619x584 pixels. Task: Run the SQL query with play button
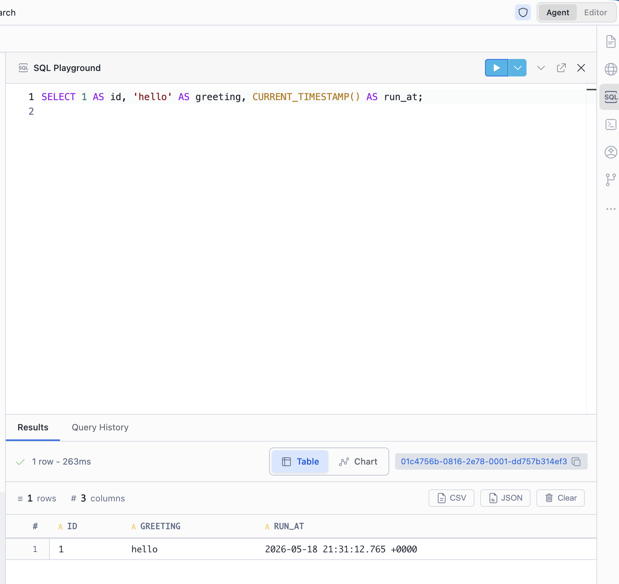[497, 68]
